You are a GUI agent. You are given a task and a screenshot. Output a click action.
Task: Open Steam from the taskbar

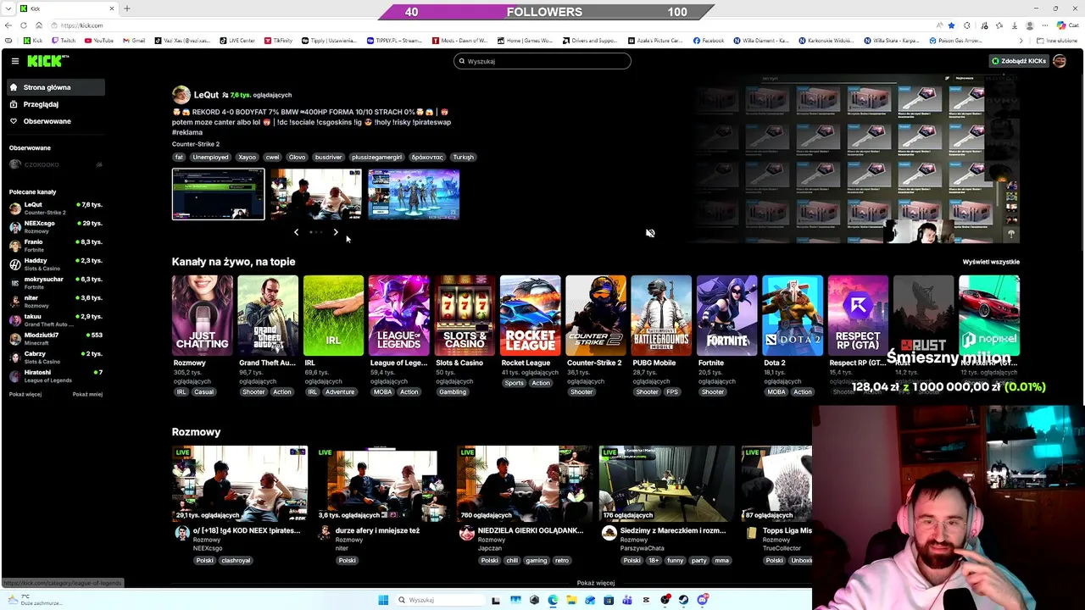[x=684, y=600]
